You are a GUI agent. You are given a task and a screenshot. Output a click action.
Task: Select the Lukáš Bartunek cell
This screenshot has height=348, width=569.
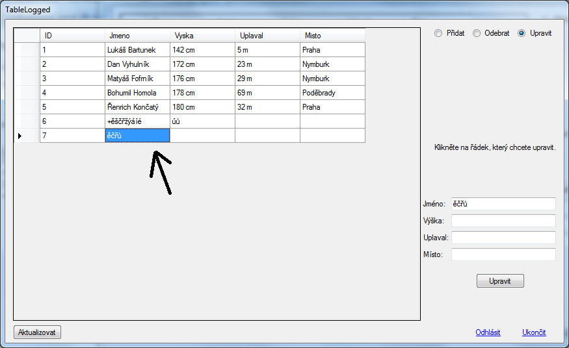pos(137,50)
